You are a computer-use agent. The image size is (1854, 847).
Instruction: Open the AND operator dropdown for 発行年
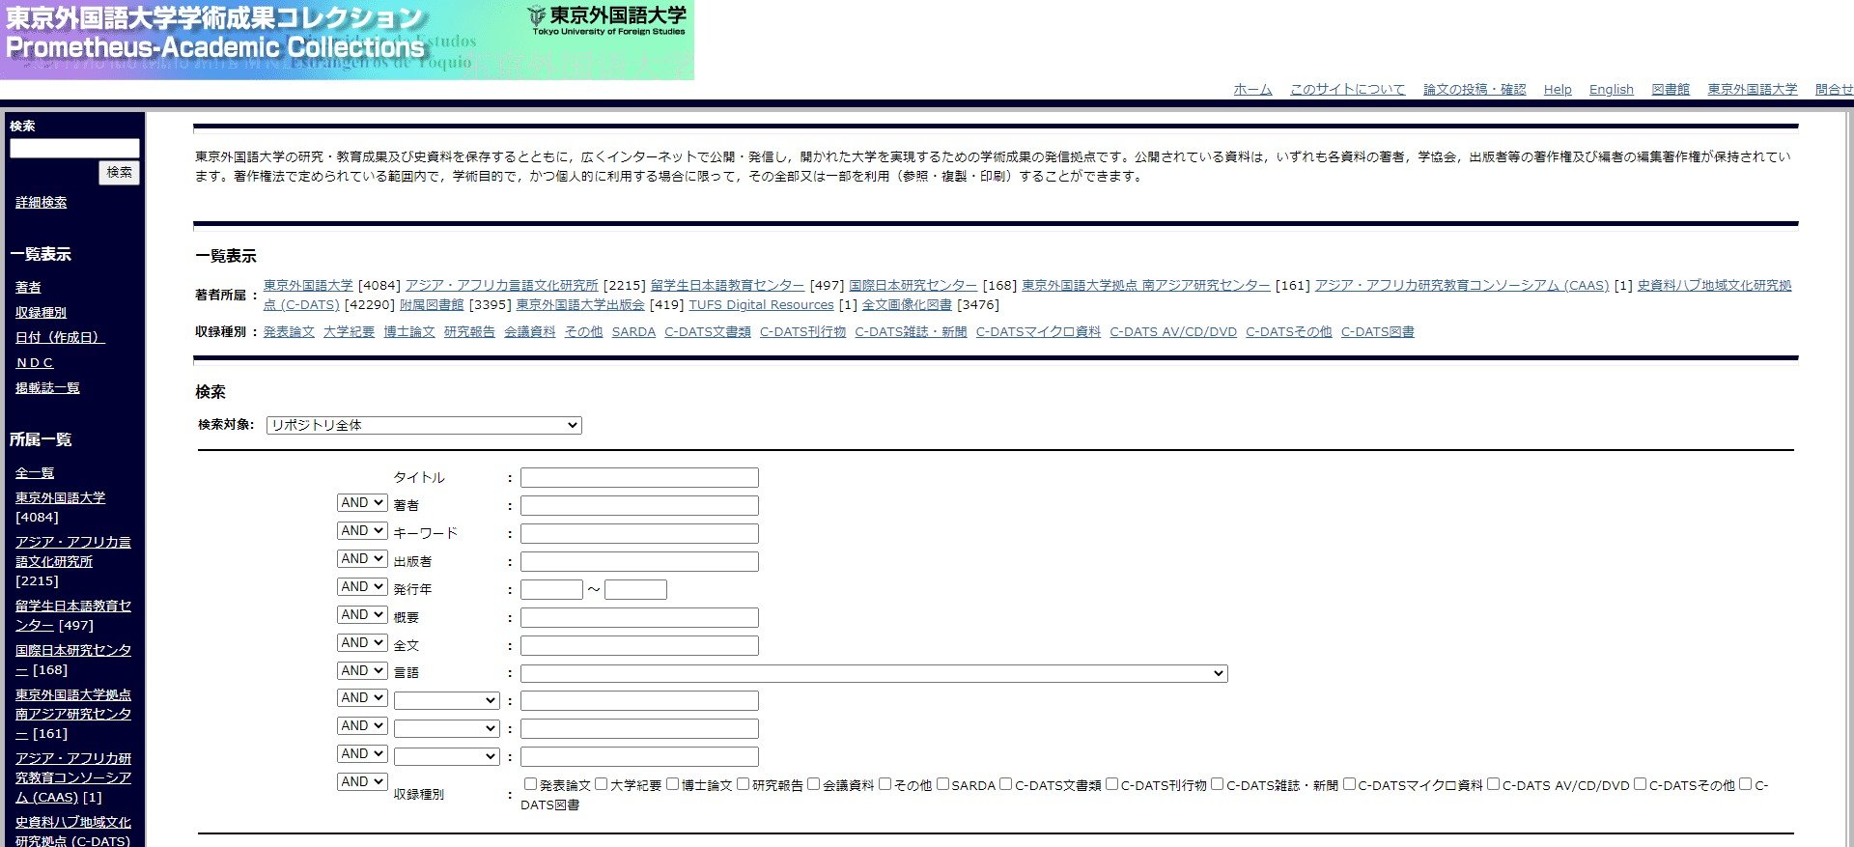[362, 587]
